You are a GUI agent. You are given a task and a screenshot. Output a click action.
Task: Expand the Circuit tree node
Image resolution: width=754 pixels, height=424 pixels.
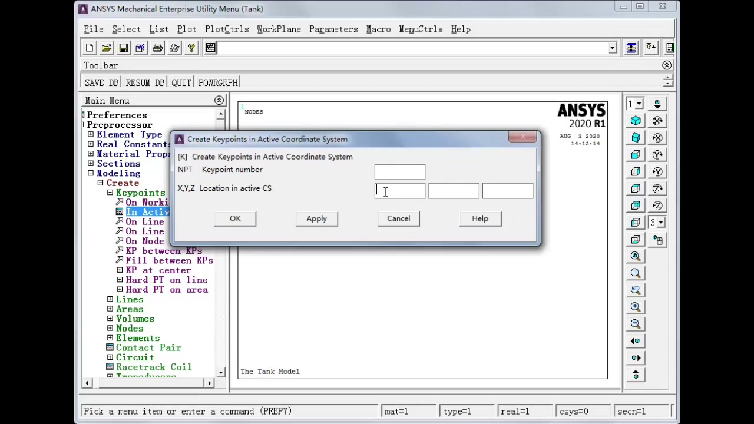[110, 357]
